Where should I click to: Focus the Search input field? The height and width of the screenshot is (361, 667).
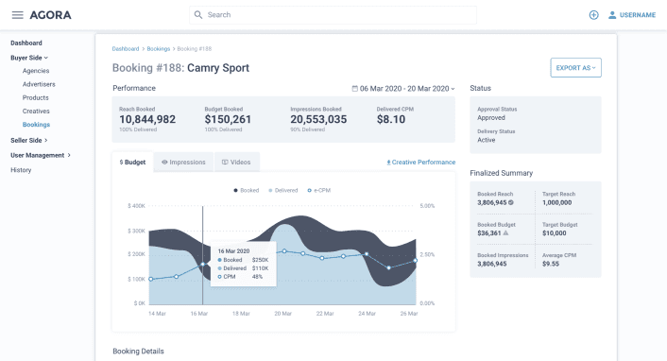coord(333,15)
